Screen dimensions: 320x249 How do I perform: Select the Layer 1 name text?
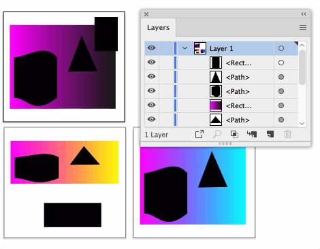(x=221, y=48)
